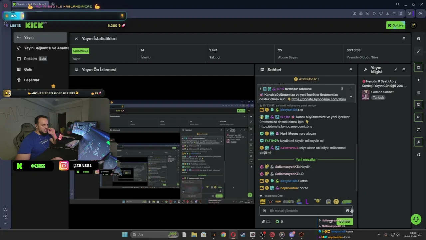Open the emoji picker in chat input
Viewport: 426px width, 240px height.
pyautogui.click(x=348, y=211)
